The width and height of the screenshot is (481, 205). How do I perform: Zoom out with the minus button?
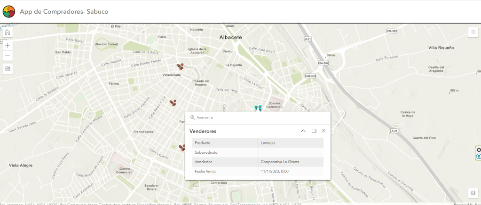coord(8,56)
